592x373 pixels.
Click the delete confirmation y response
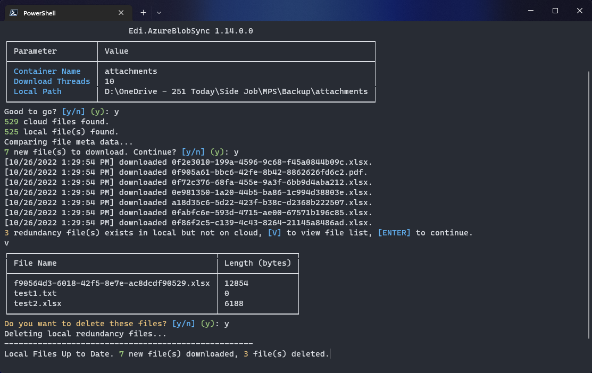(x=226, y=323)
